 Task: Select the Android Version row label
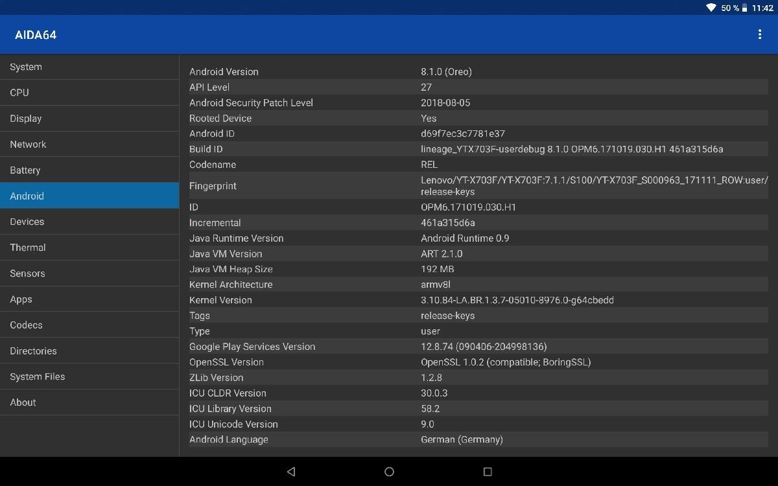pyautogui.click(x=224, y=72)
